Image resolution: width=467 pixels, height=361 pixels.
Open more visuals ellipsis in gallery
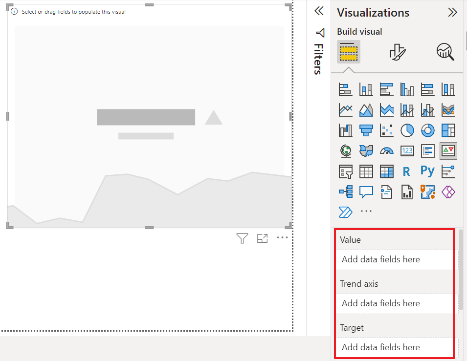366,211
